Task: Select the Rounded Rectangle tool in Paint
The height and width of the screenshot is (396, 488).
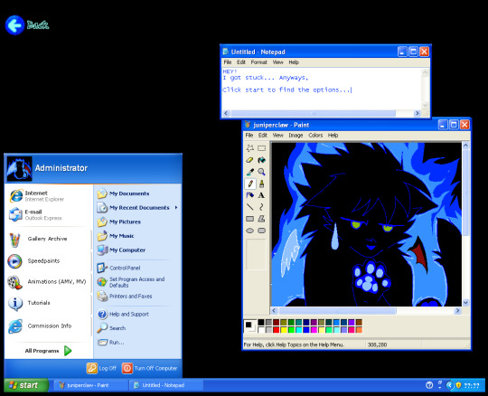Action: pyautogui.click(x=261, y=231)
